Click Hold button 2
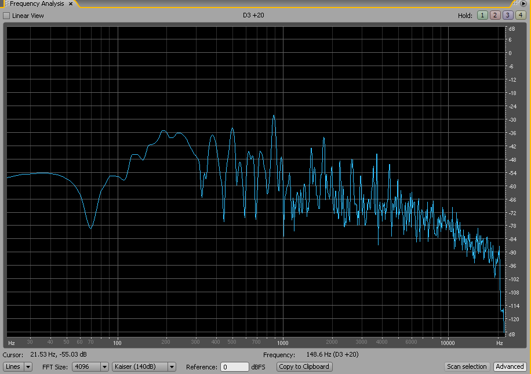Image resolution: width=531 pixels, height=374 pixels. (x=494, y=15)
